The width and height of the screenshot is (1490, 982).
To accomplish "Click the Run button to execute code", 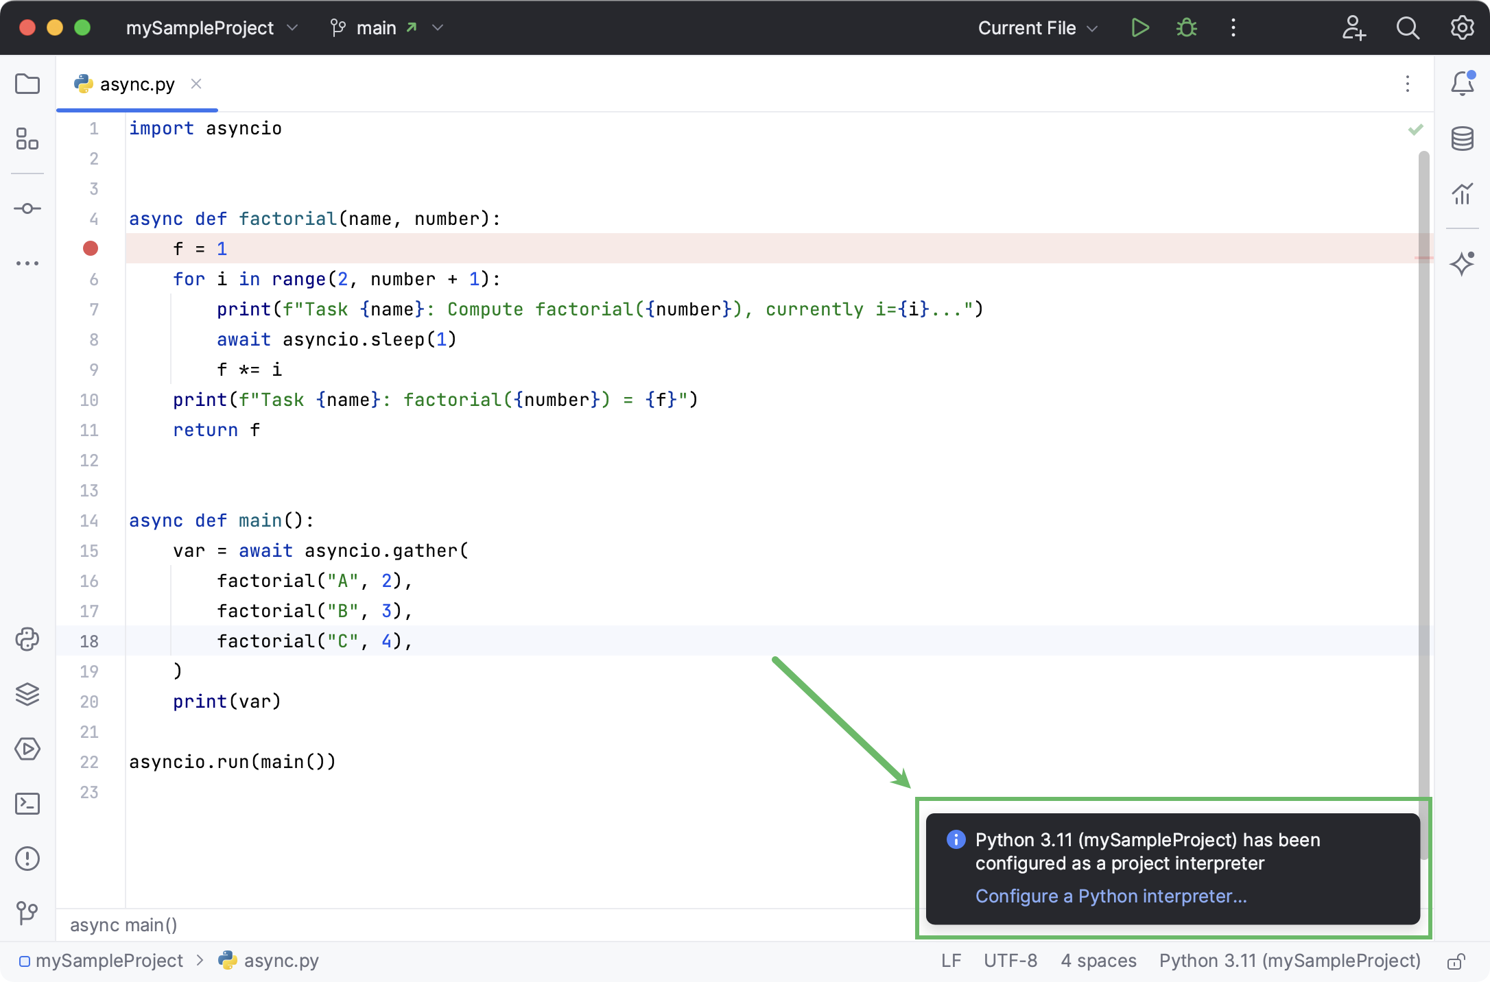I will [1140, 29].
